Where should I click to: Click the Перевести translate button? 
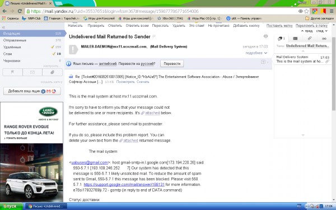pos(172,64)
